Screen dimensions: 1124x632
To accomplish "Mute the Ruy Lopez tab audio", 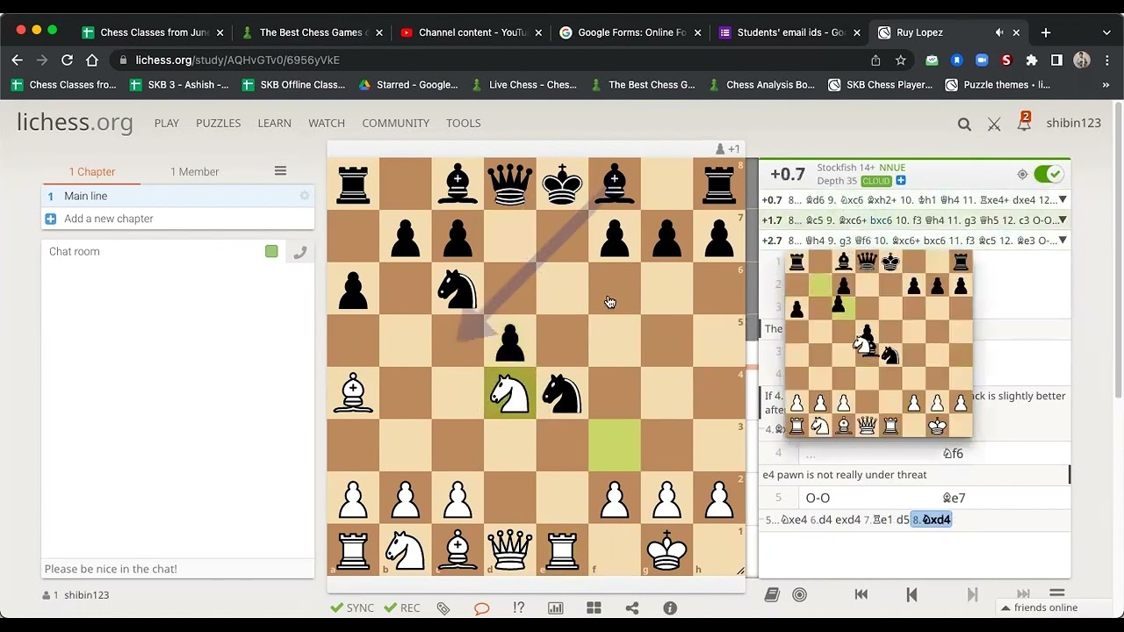I will pyautogui.click(x=999, y=32).
